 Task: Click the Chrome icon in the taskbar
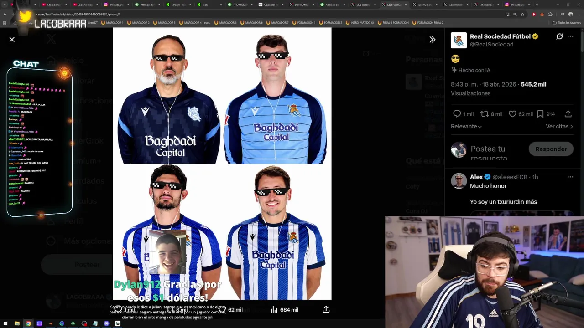[x=28, y=323]
